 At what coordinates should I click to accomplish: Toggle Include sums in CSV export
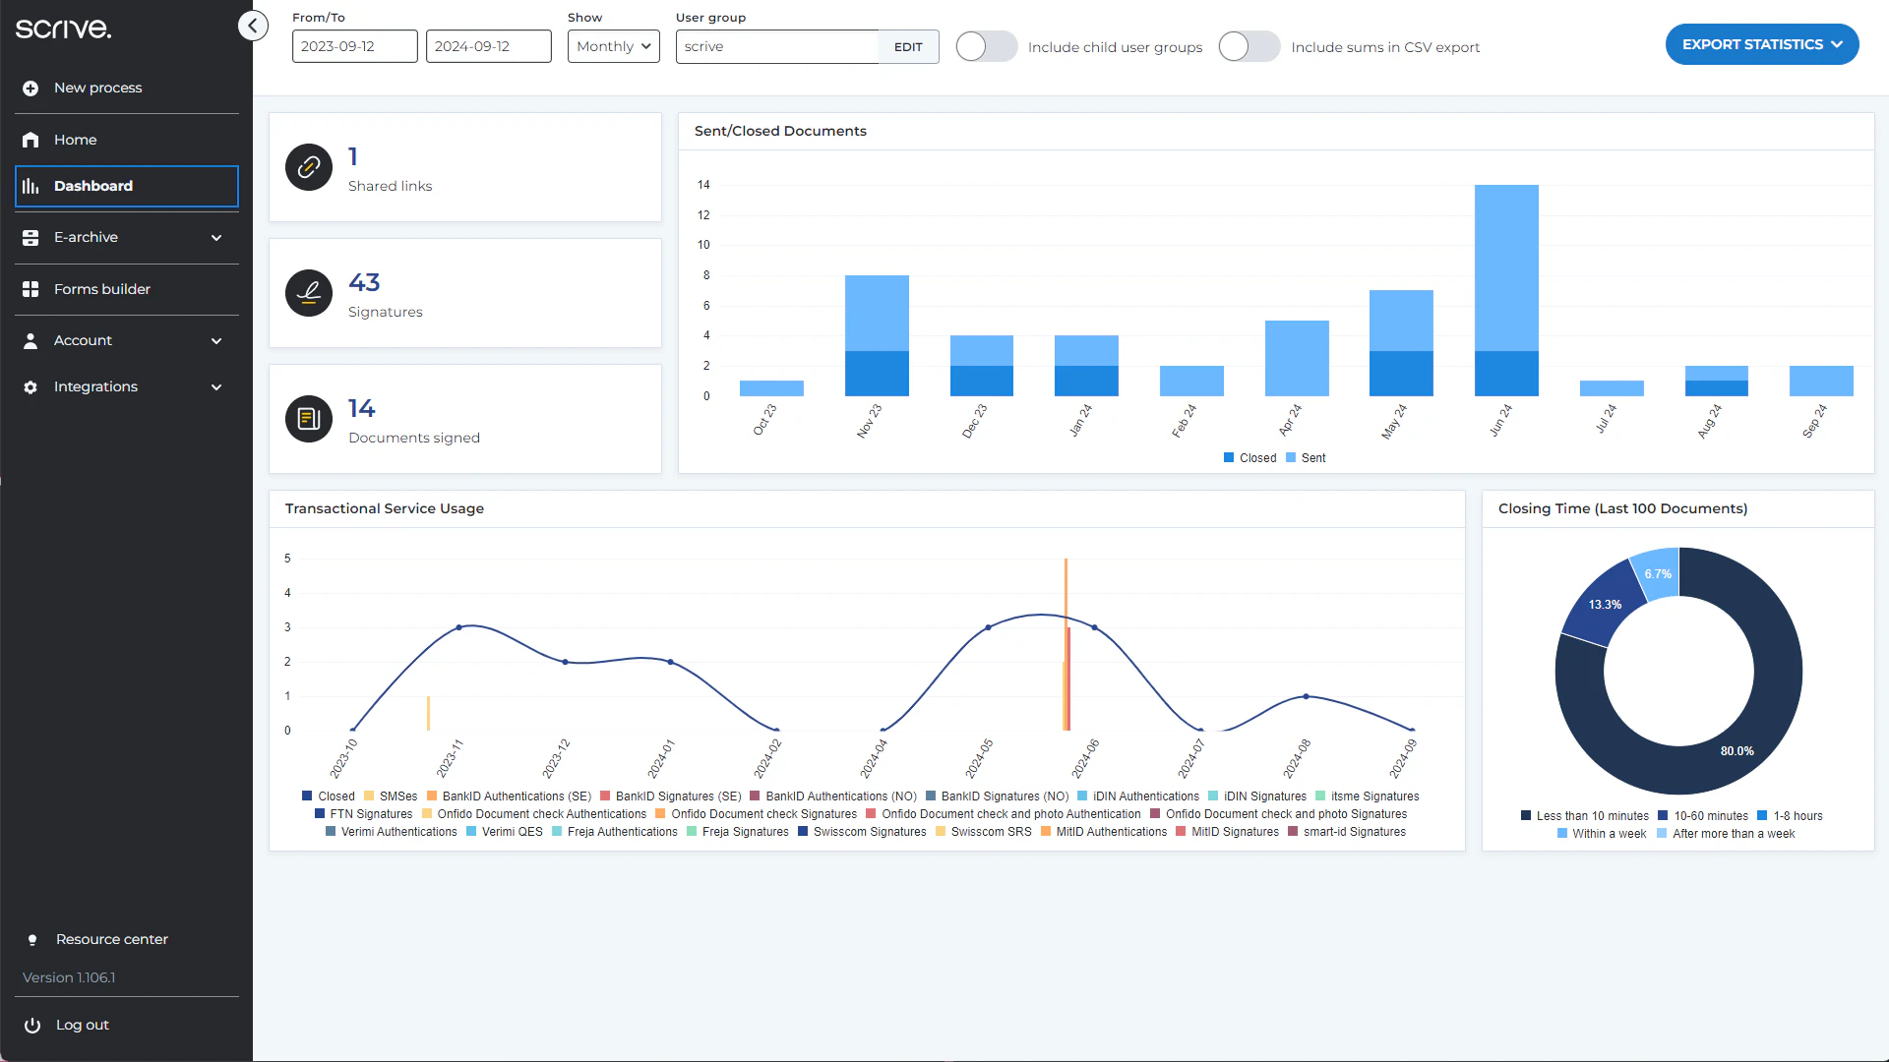click(x=1249, y=46)
